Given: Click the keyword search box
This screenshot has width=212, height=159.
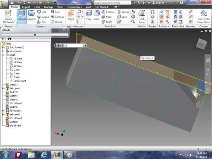Looking at the screenshot, I should [112, 3].
